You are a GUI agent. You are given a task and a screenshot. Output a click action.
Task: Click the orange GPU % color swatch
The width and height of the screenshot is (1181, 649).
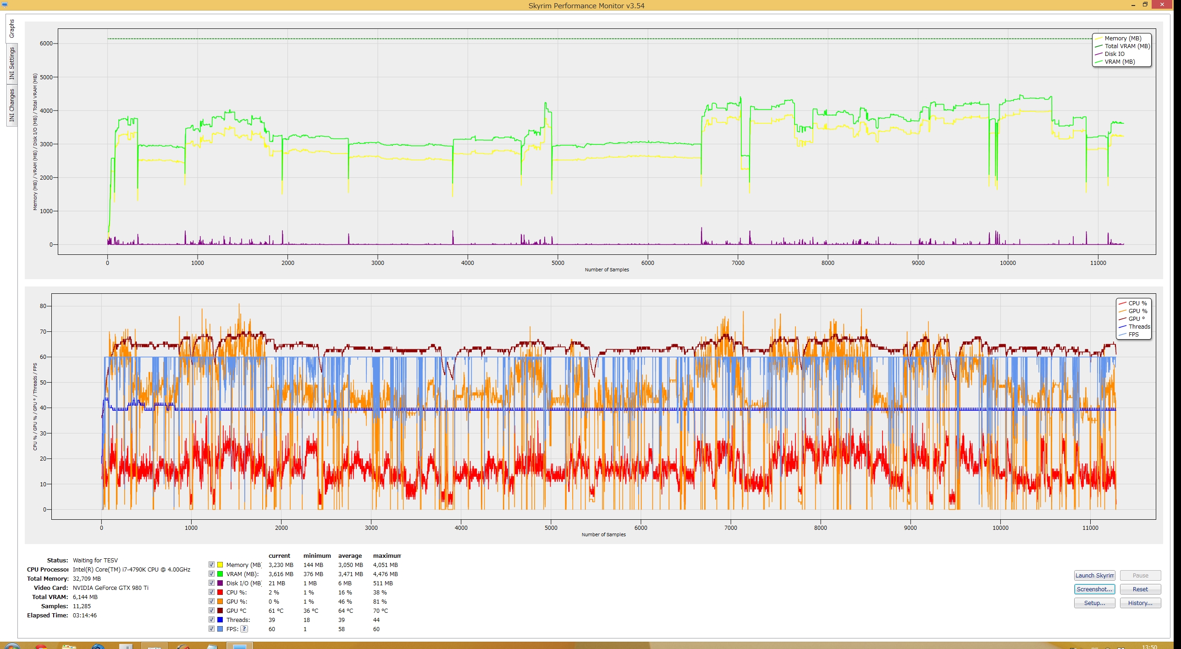point(220,601)
